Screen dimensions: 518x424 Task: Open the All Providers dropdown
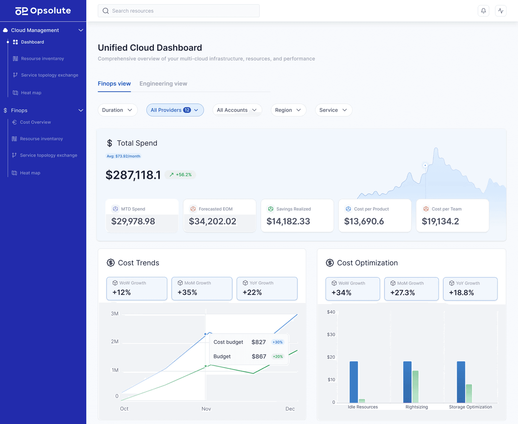tap(175, 110)
